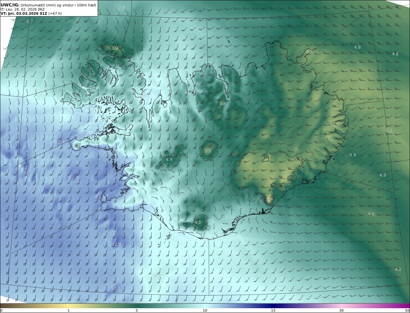The width and height of the screenshot is (410, 313).
Task: Select the 4.3 value on the southern glacier
Action: point(198,222)
